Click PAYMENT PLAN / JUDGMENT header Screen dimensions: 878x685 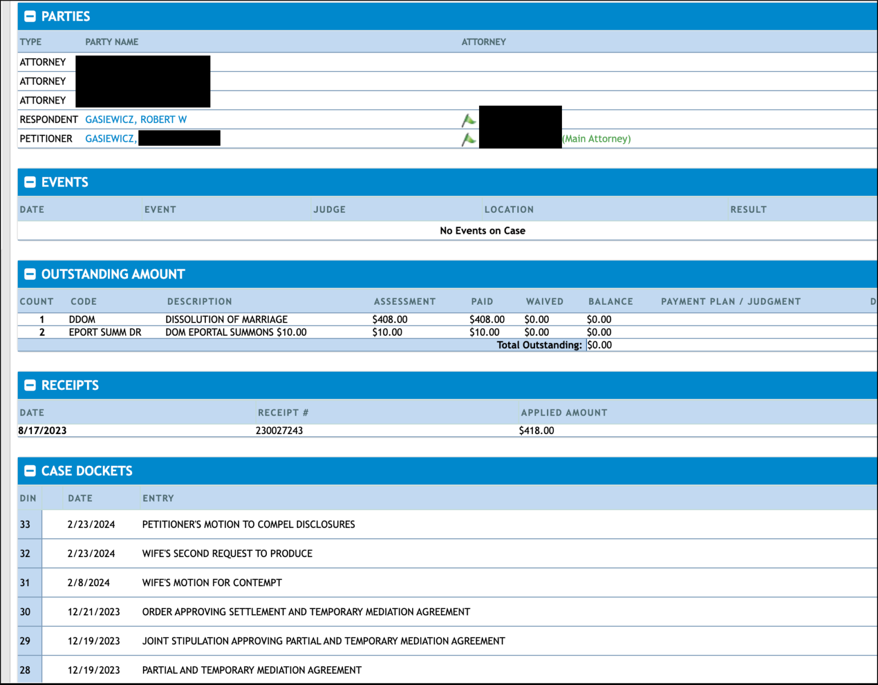tap(731, 301)
